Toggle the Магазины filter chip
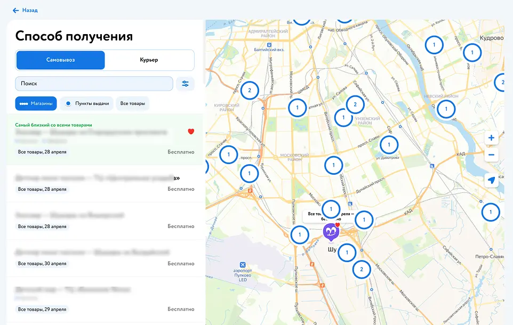This screenshot has width=513, height=325. click(x=36, y=103)
